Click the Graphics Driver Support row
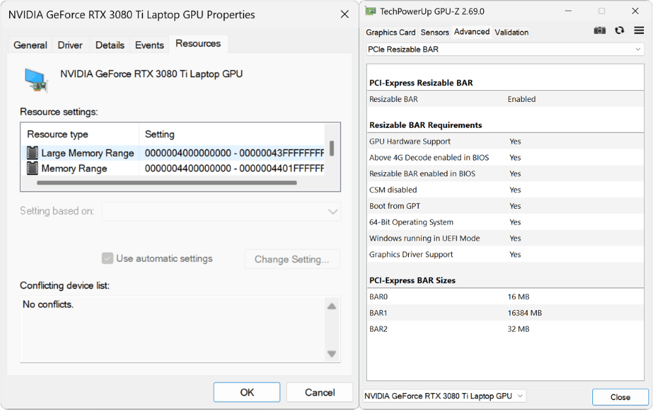The width and height of the screenshot is (653, 410). click(505, 255)
